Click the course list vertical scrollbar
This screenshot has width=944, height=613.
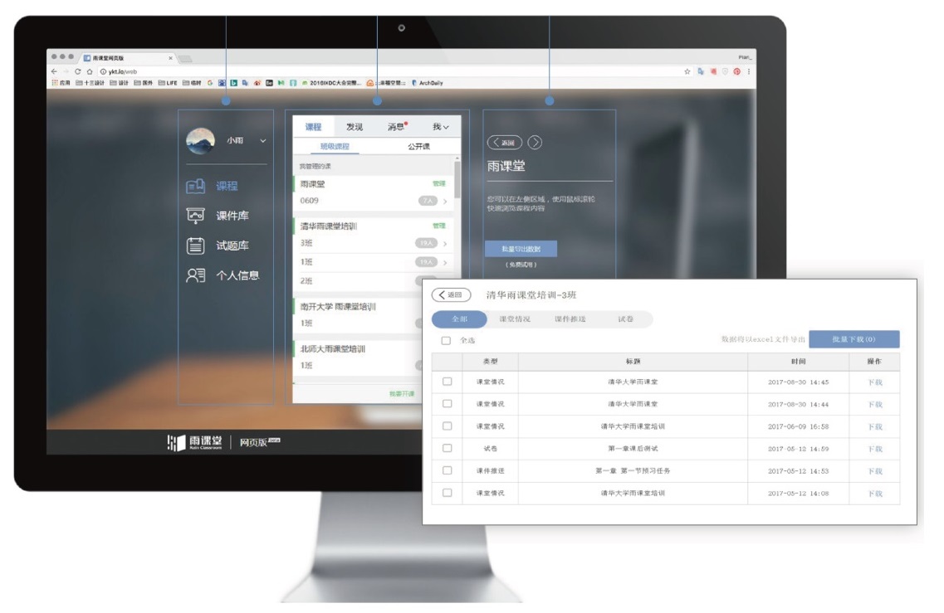click(x=457, y=178)
